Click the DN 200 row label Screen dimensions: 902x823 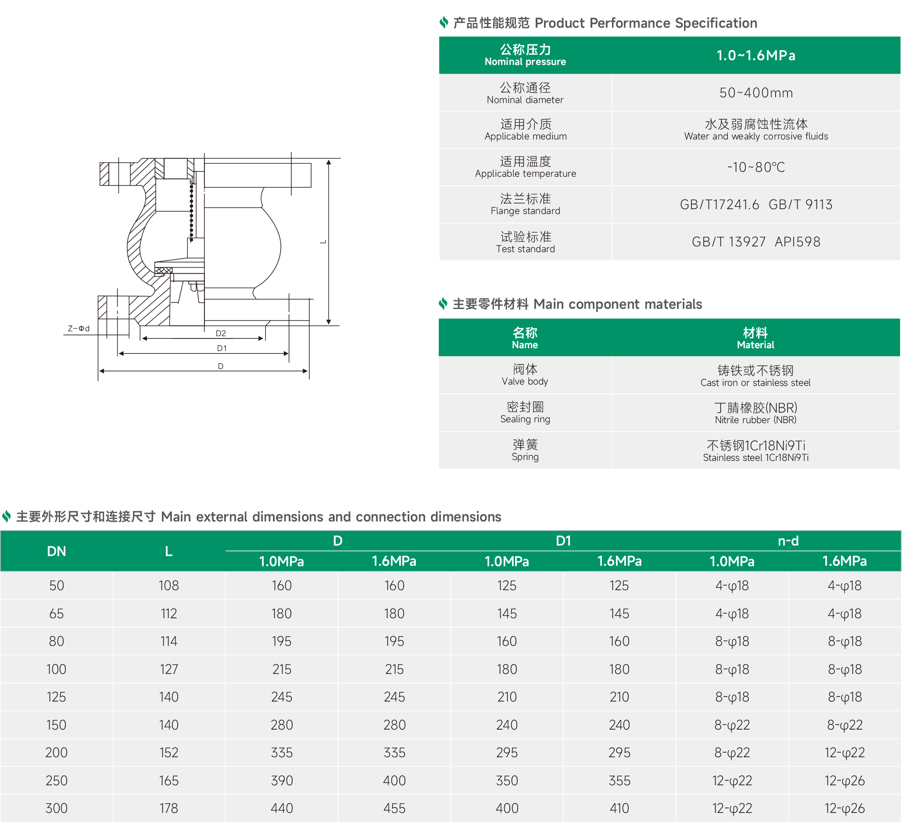pos(56,752)
